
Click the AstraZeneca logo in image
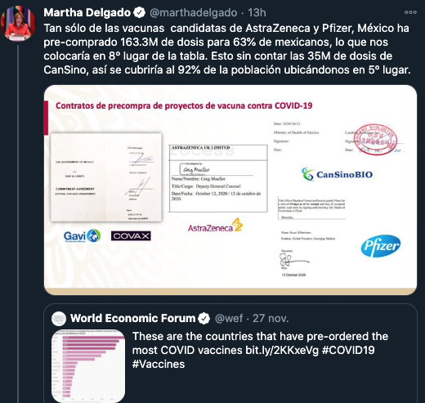tap(215, 226)
